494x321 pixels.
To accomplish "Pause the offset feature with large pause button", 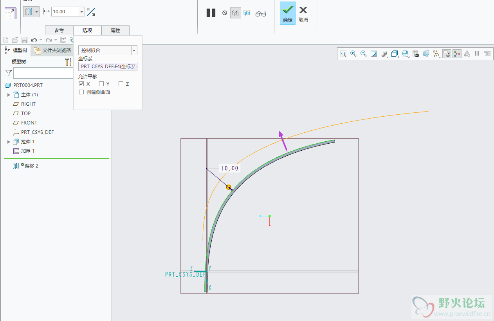I will click(211, 13).
